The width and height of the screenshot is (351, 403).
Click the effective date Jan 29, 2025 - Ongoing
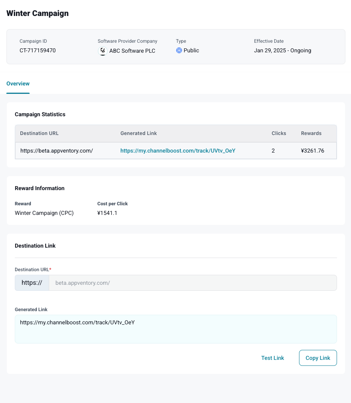(282, 51)
